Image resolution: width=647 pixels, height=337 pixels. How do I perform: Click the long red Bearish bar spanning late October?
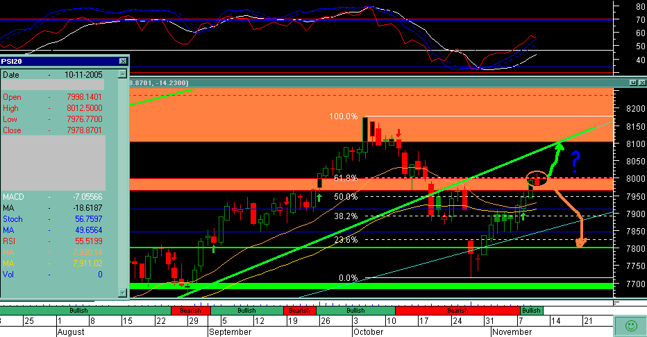click(457, 311)
